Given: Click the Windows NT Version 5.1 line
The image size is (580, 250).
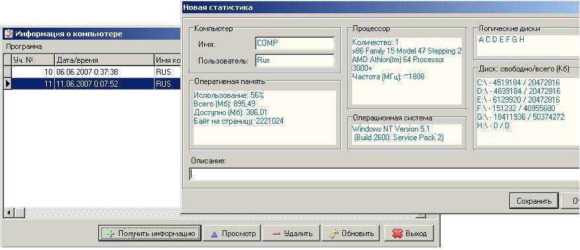Looking at the screenshot, I should coord(390,129).
